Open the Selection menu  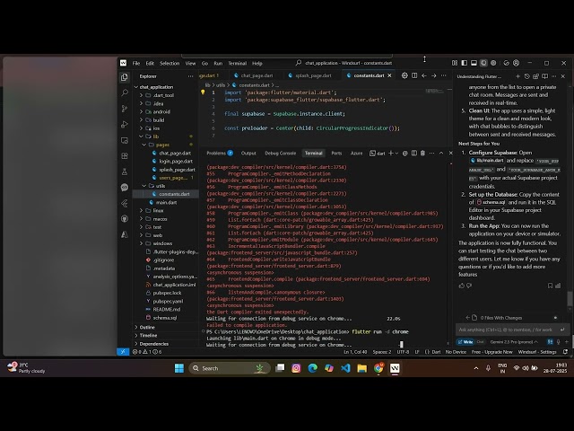click(170, 63)
